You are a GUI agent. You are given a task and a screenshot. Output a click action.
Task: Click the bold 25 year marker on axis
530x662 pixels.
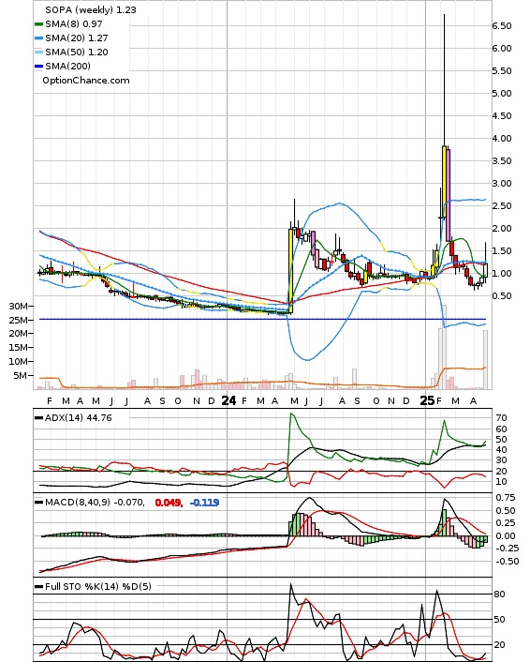pyautogui.click(x=427, y=400)
